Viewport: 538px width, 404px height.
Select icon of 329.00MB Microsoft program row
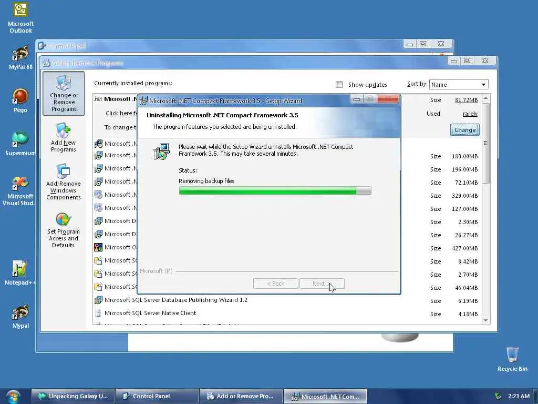98,195
